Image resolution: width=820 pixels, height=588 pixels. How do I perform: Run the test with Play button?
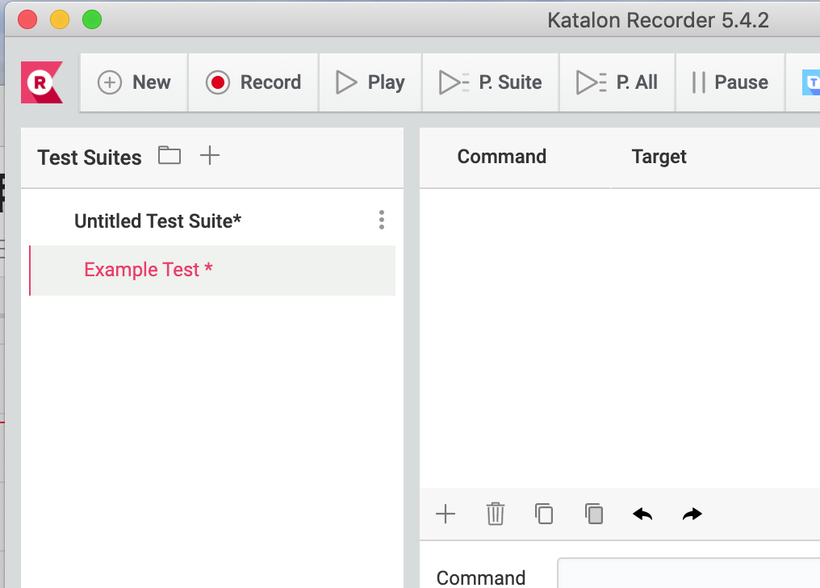point(370,82)
